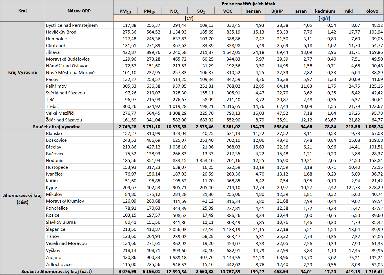Select Kraj Vysočina NOx total 10 578,33
Image resolution: width=384 pixels, height=275 pixels.
[176, 127]
